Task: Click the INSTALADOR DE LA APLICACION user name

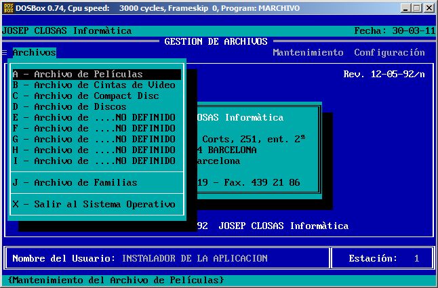Action: tap(195, 258)
